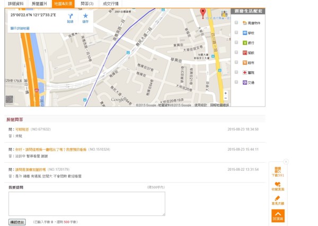Click the red location pin on map
Image resolution: width=318 pixels, height=226 pixels.
[x=202, y=13]
